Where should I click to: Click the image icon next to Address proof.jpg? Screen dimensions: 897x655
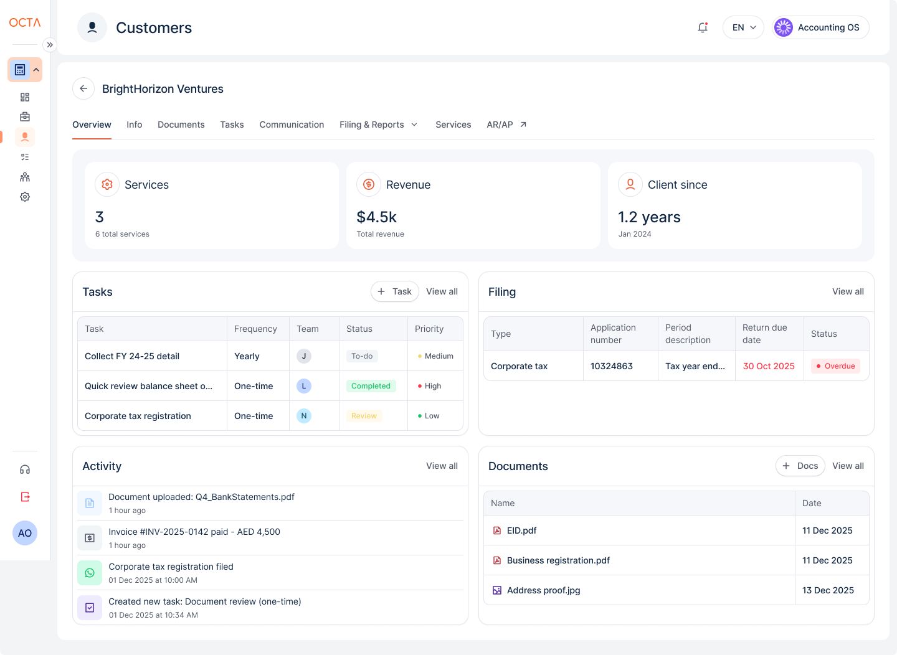pyautogui.click(x=497, y=590)
